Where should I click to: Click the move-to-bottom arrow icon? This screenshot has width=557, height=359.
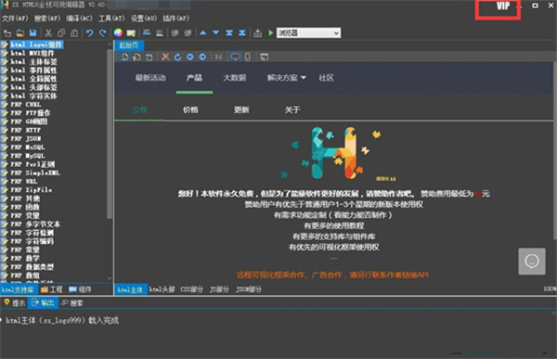pos(242,33)
